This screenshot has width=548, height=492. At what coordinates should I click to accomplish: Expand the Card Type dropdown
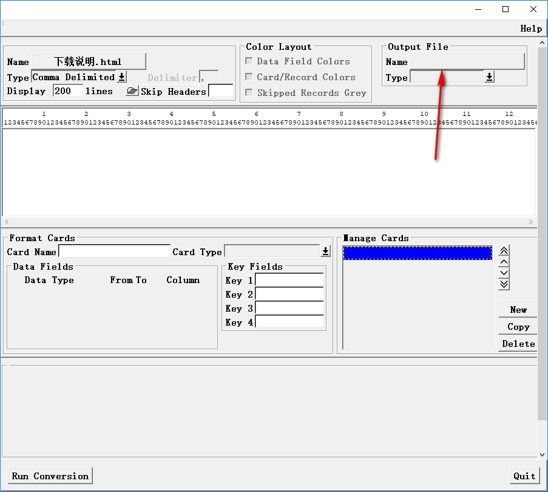(326, 251)
